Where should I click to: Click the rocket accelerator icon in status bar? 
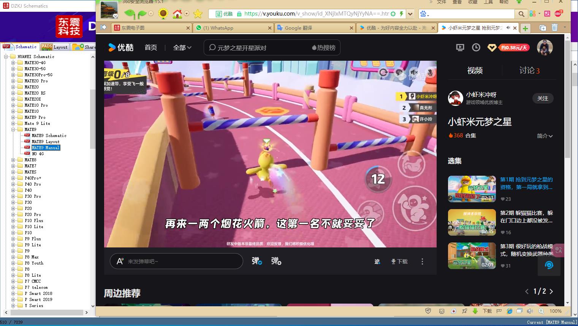pyautogui.click(x=464, y=311)
